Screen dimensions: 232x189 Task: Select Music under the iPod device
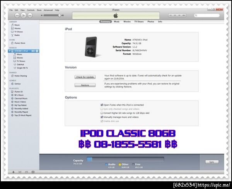(x=18, y=54)
